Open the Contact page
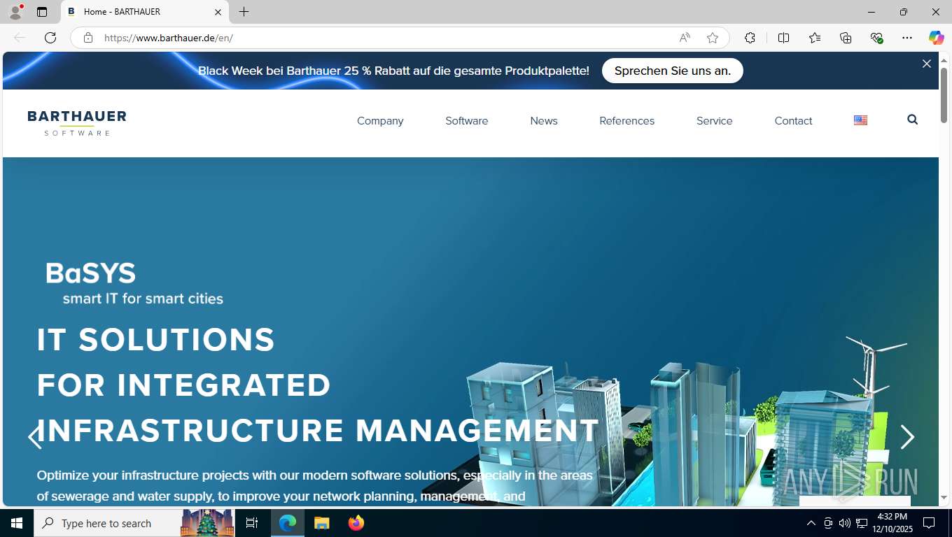952x537 pixels. coord(794,121)
